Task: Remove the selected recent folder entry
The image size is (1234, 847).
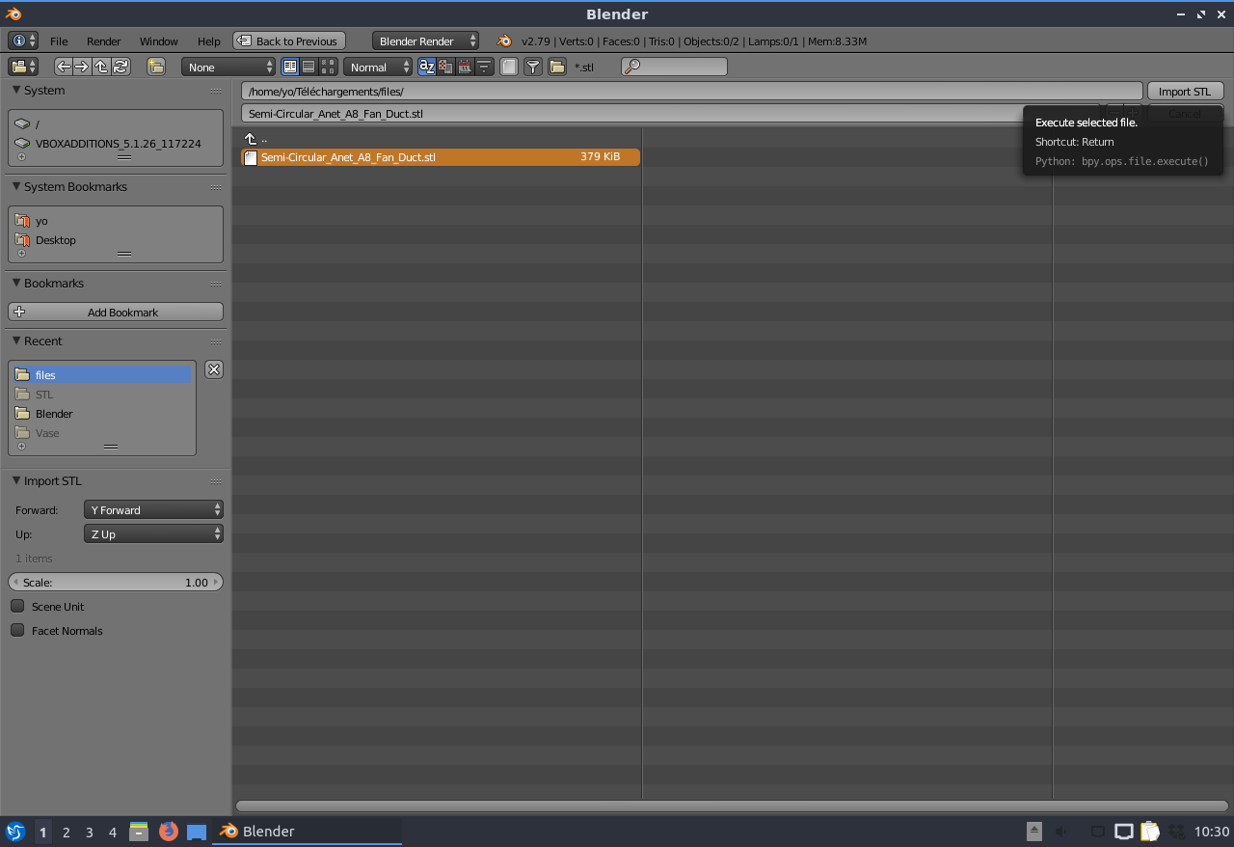Action: coord(214,369)
